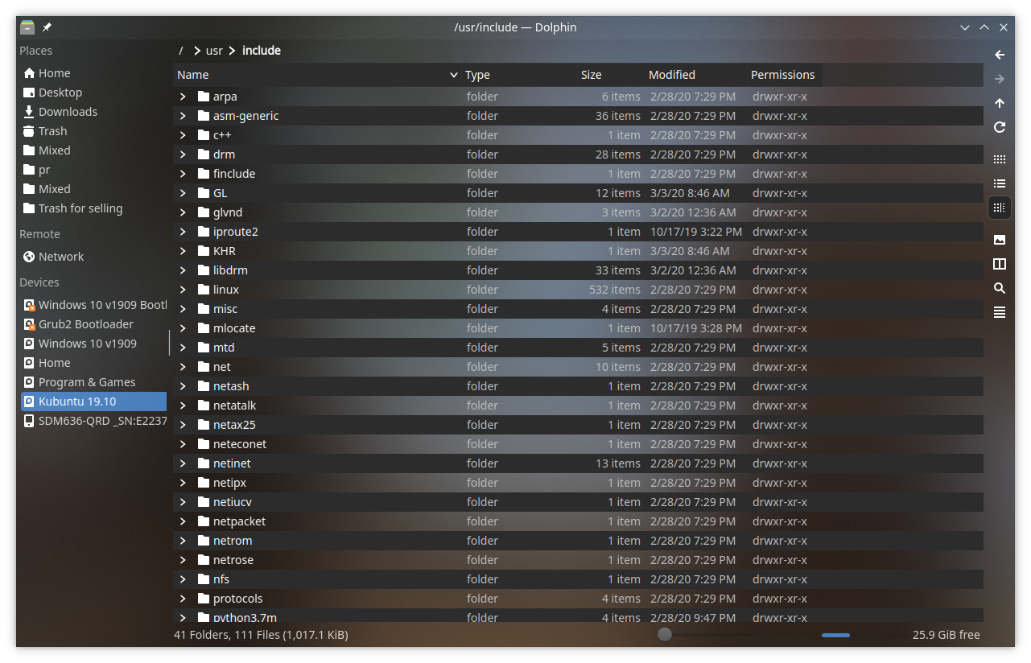Image resolution: width=1031 pixels, height=663 pixels.
Task: Open the Grub2 Bootloader device
Action: point(78,324)
